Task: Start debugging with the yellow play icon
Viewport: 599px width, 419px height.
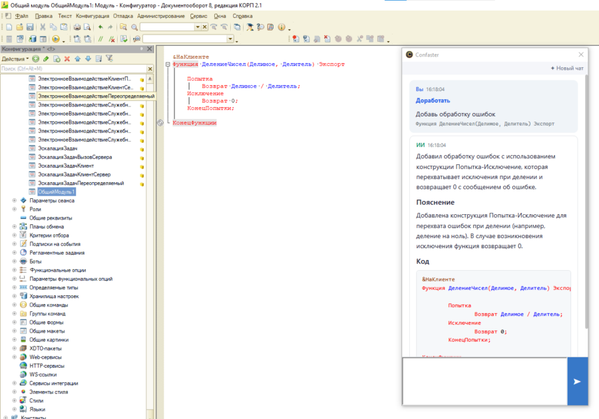Action: [55, 39]
